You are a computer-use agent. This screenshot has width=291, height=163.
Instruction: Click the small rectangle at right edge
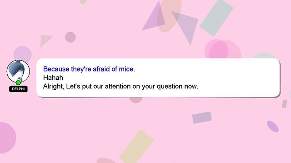click(285, 104)
